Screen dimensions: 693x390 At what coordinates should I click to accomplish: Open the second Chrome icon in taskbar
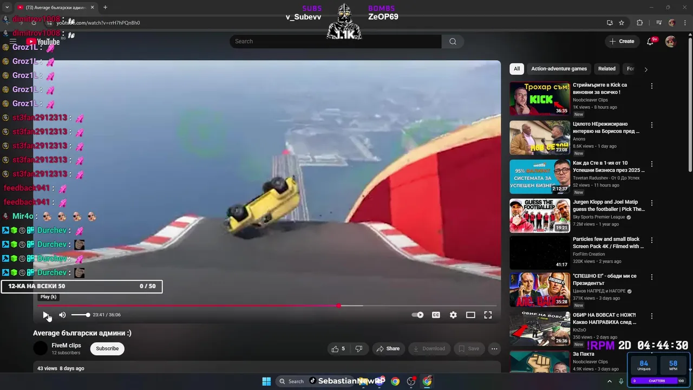(427, 381)
